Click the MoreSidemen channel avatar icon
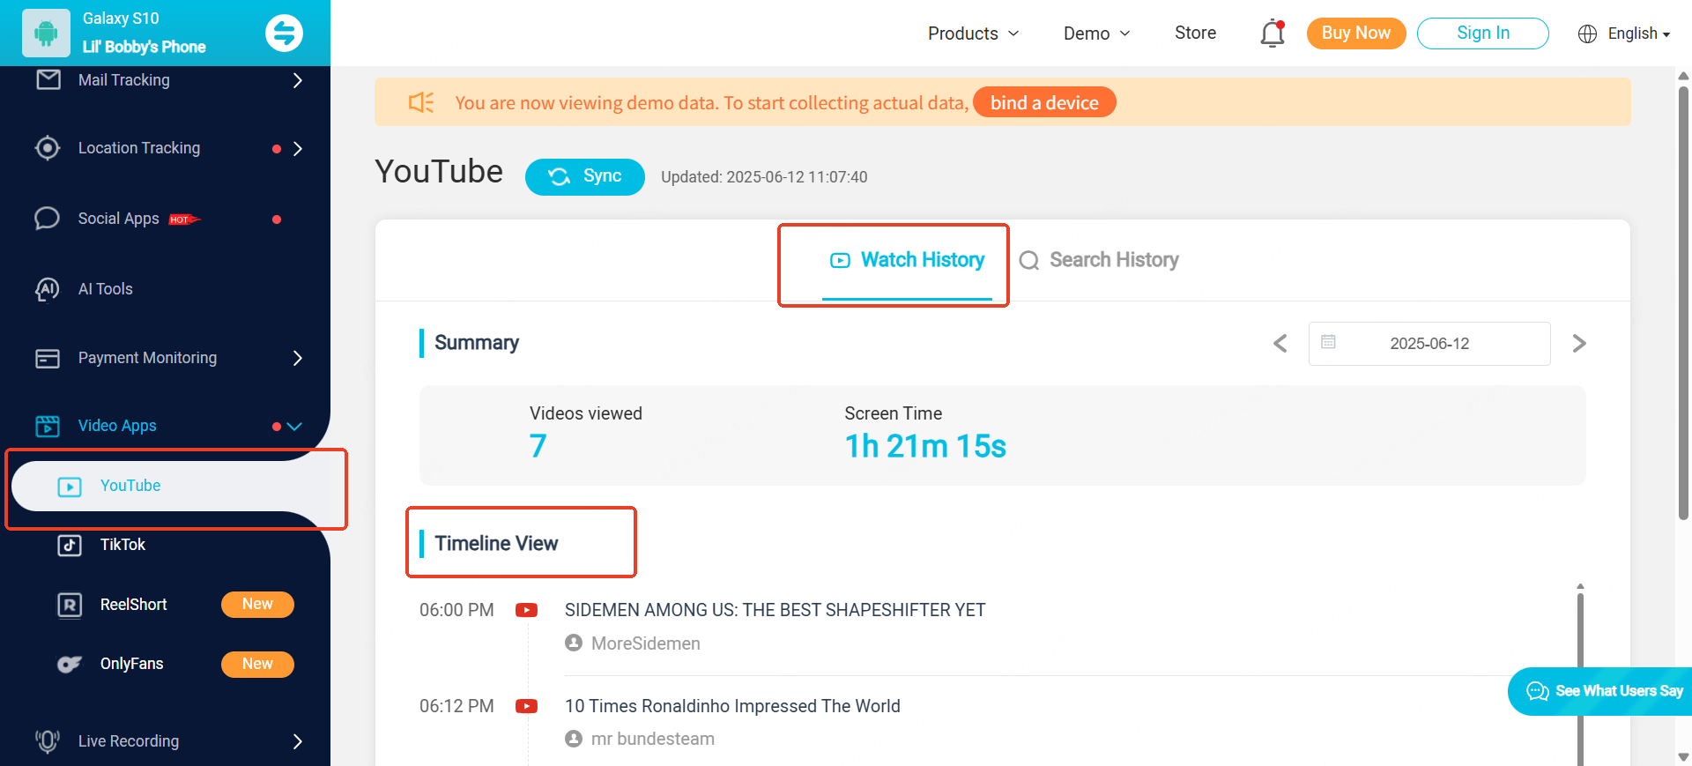 tap(574, 643)
